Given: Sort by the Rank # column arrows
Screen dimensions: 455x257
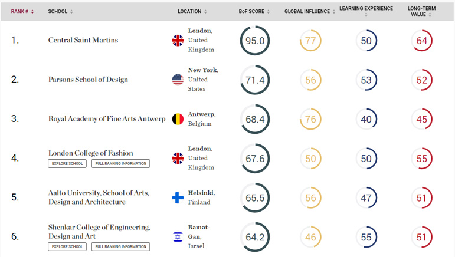Looking at the screenshot, I should pos(32,12).
